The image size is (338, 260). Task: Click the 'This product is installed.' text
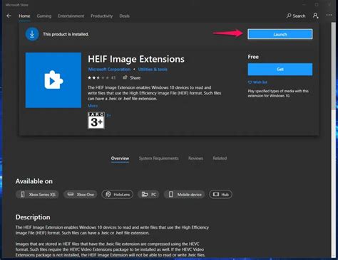click(x=66, y=34)
